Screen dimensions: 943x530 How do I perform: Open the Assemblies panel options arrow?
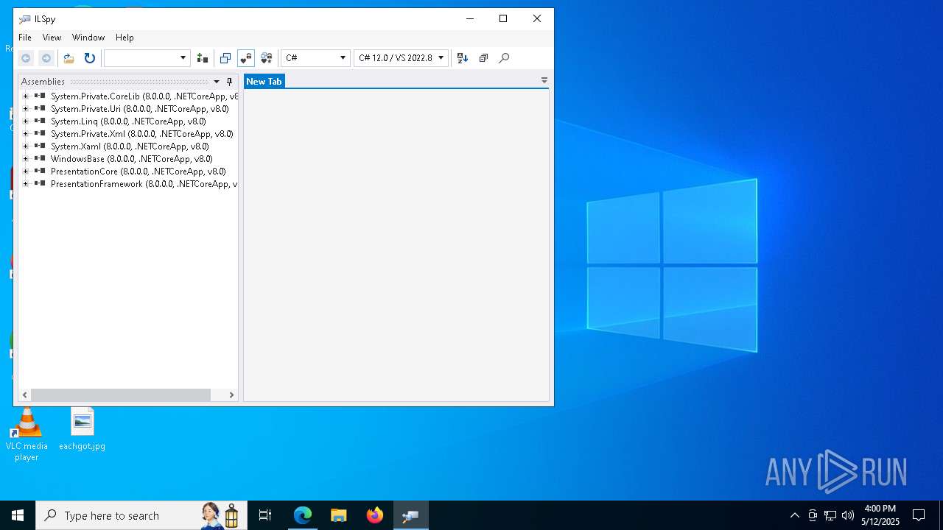click(x=217, y=82)
